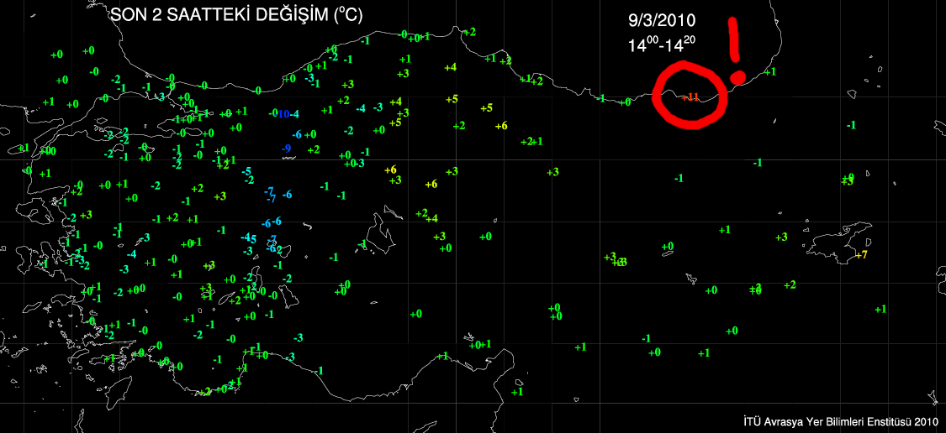946x433 pixels.
Task: Click the blue 10 value next to -4
Action: tap(283, 114)
